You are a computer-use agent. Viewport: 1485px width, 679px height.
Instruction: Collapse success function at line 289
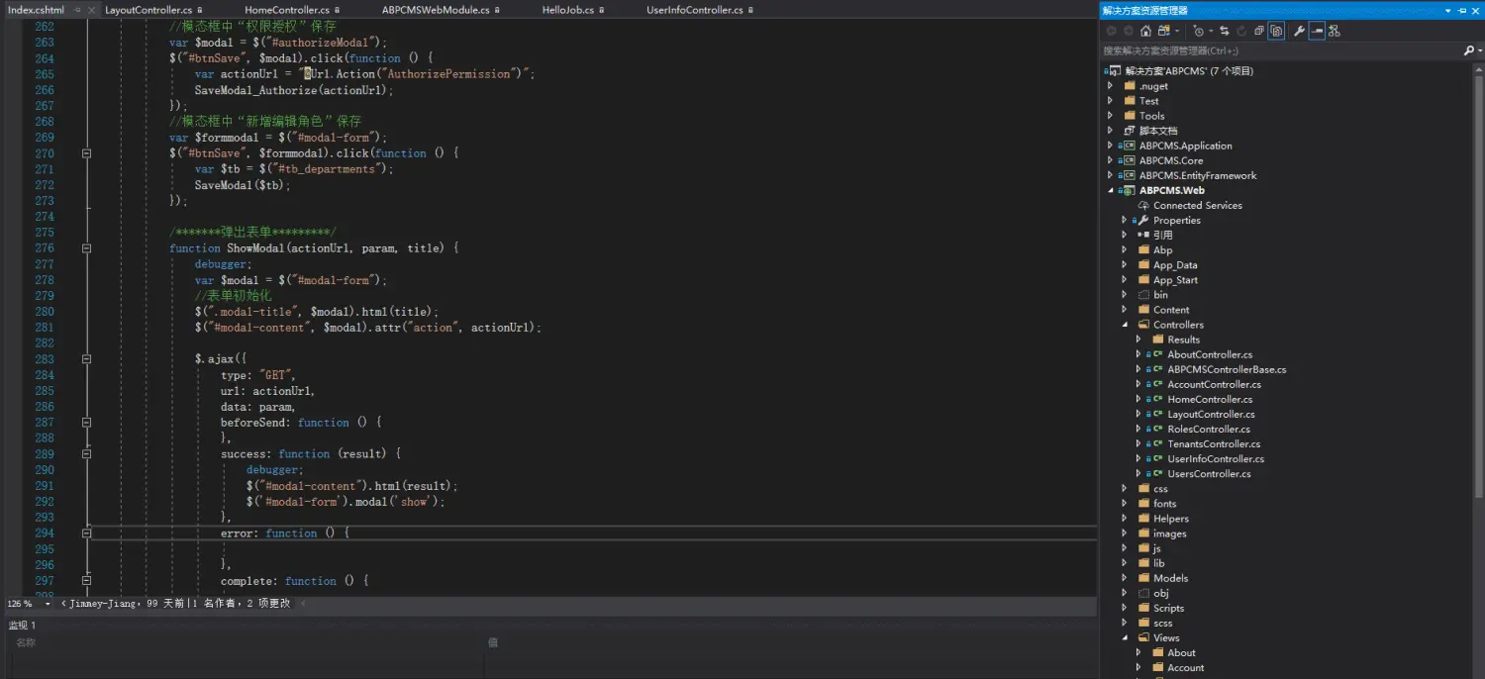86,454
